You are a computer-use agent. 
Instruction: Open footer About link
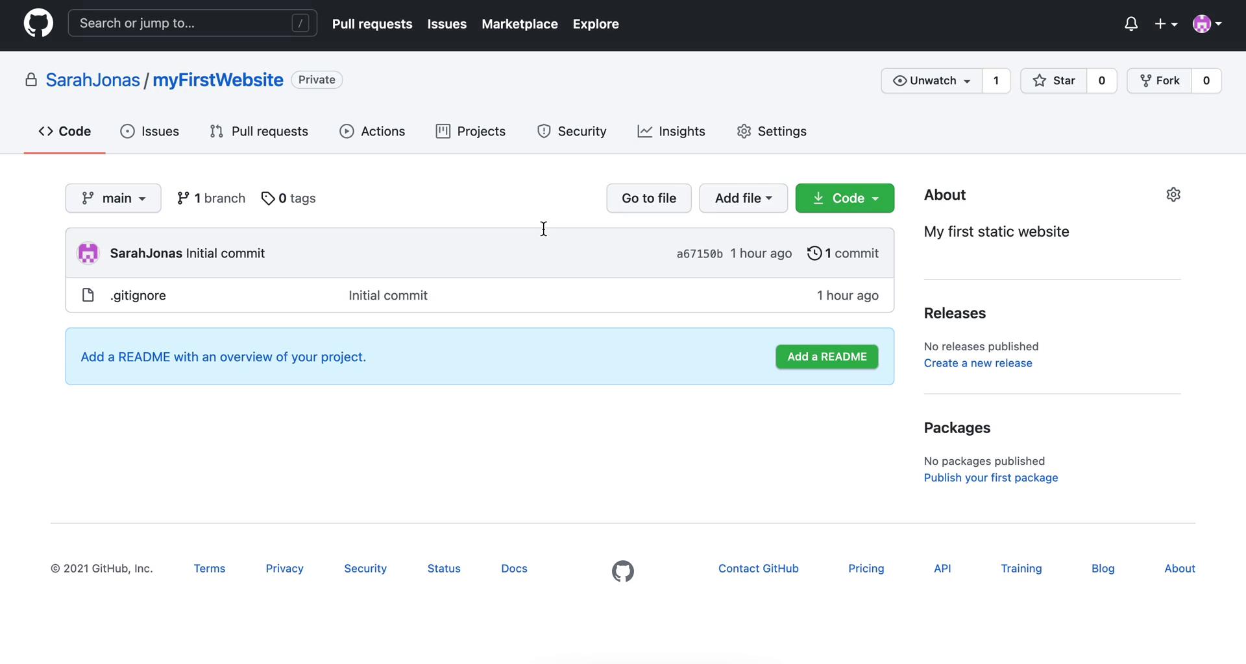coord(1180,568)
